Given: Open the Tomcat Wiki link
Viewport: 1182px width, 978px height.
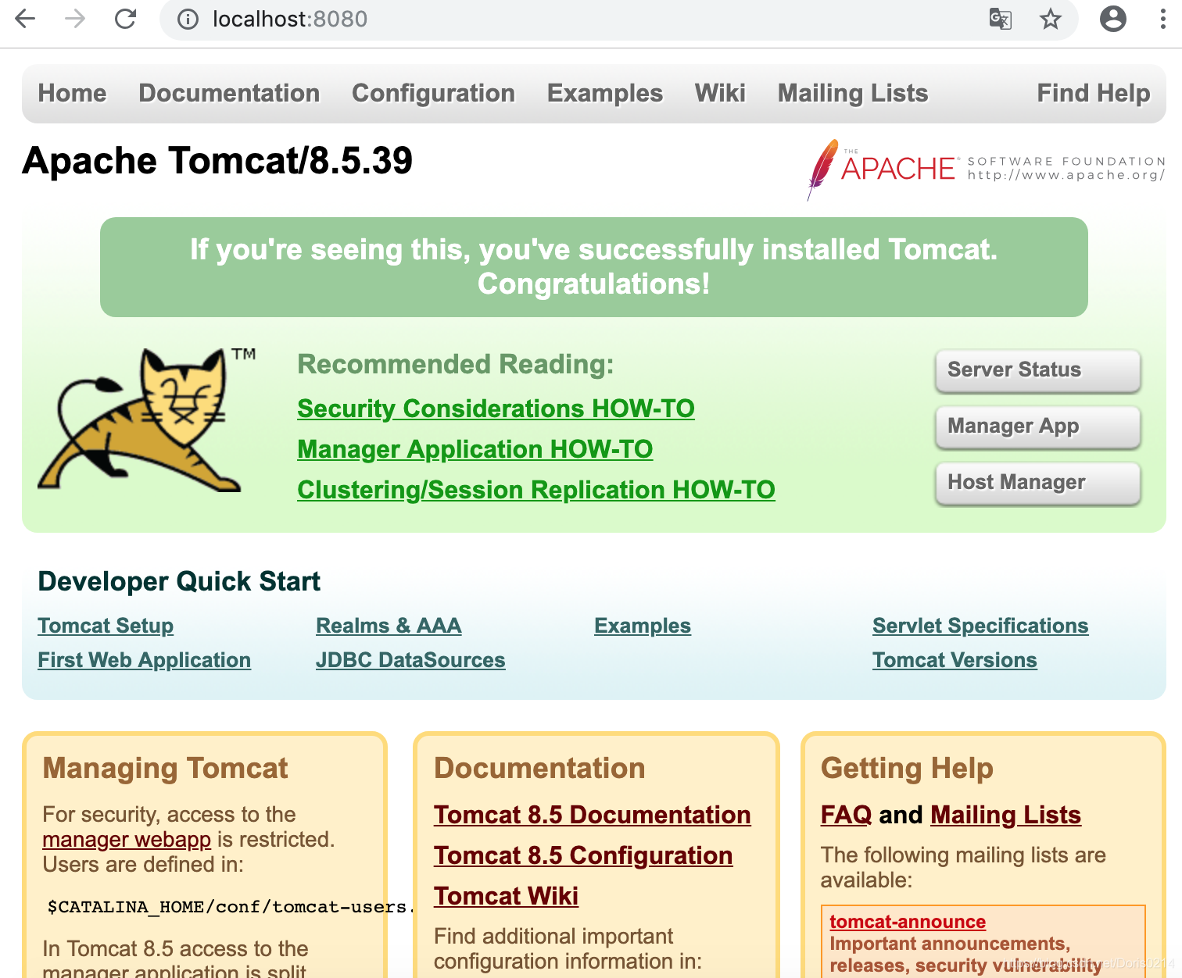Looking at the screenshot, I should [x=506, y=896].
